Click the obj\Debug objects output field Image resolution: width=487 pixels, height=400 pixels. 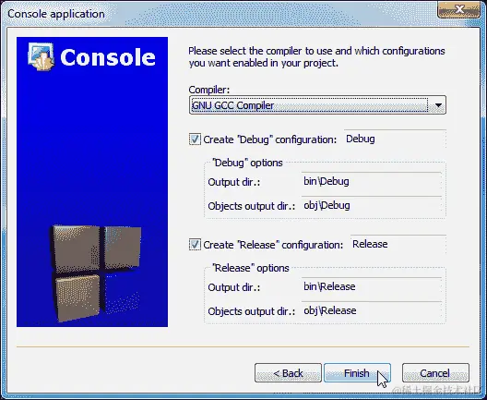[x=372, y=205]
